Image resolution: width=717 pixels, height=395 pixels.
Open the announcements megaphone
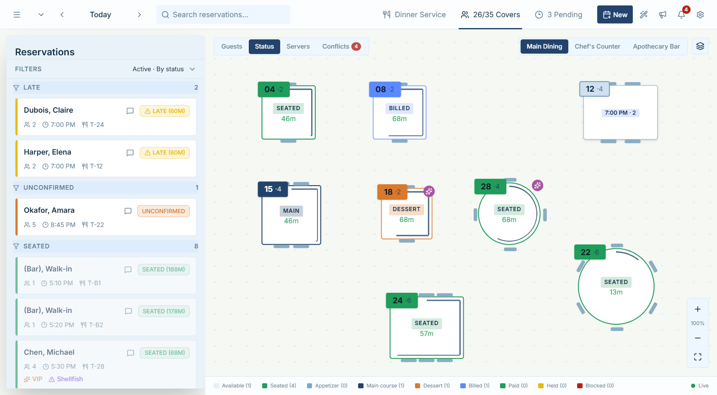point(663,15)
